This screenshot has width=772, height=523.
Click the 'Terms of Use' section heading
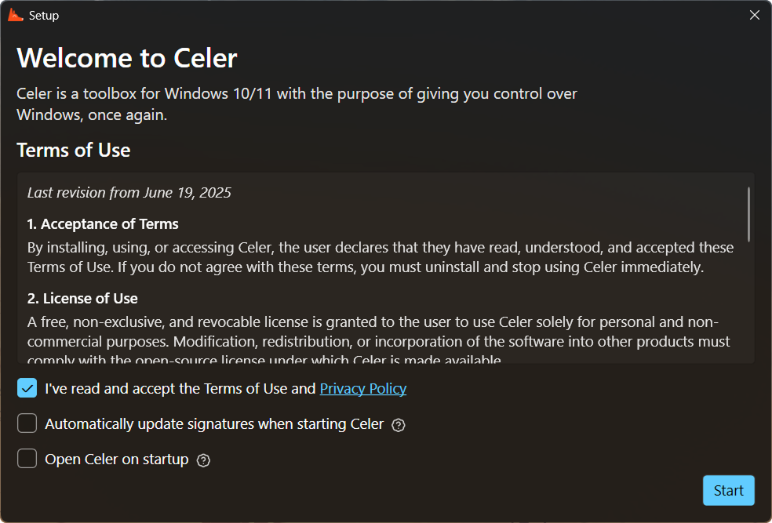74,150
